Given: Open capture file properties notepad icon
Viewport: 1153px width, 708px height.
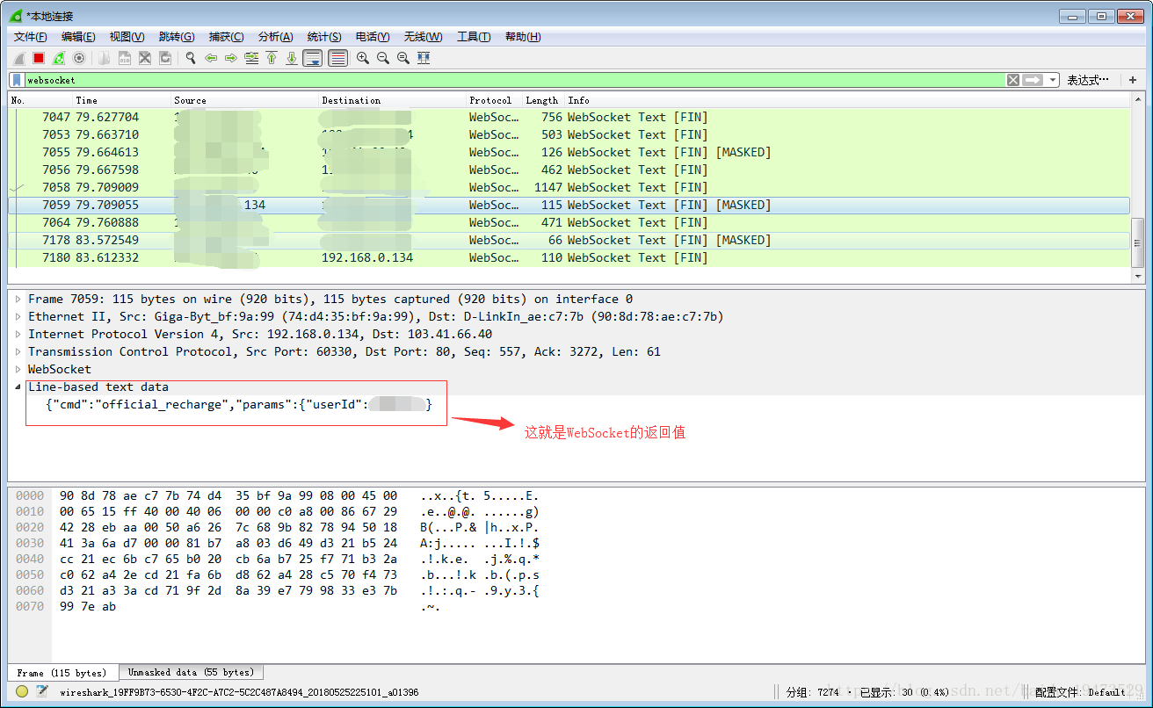Looking at the screenshot, I should (x=41, y=692).
